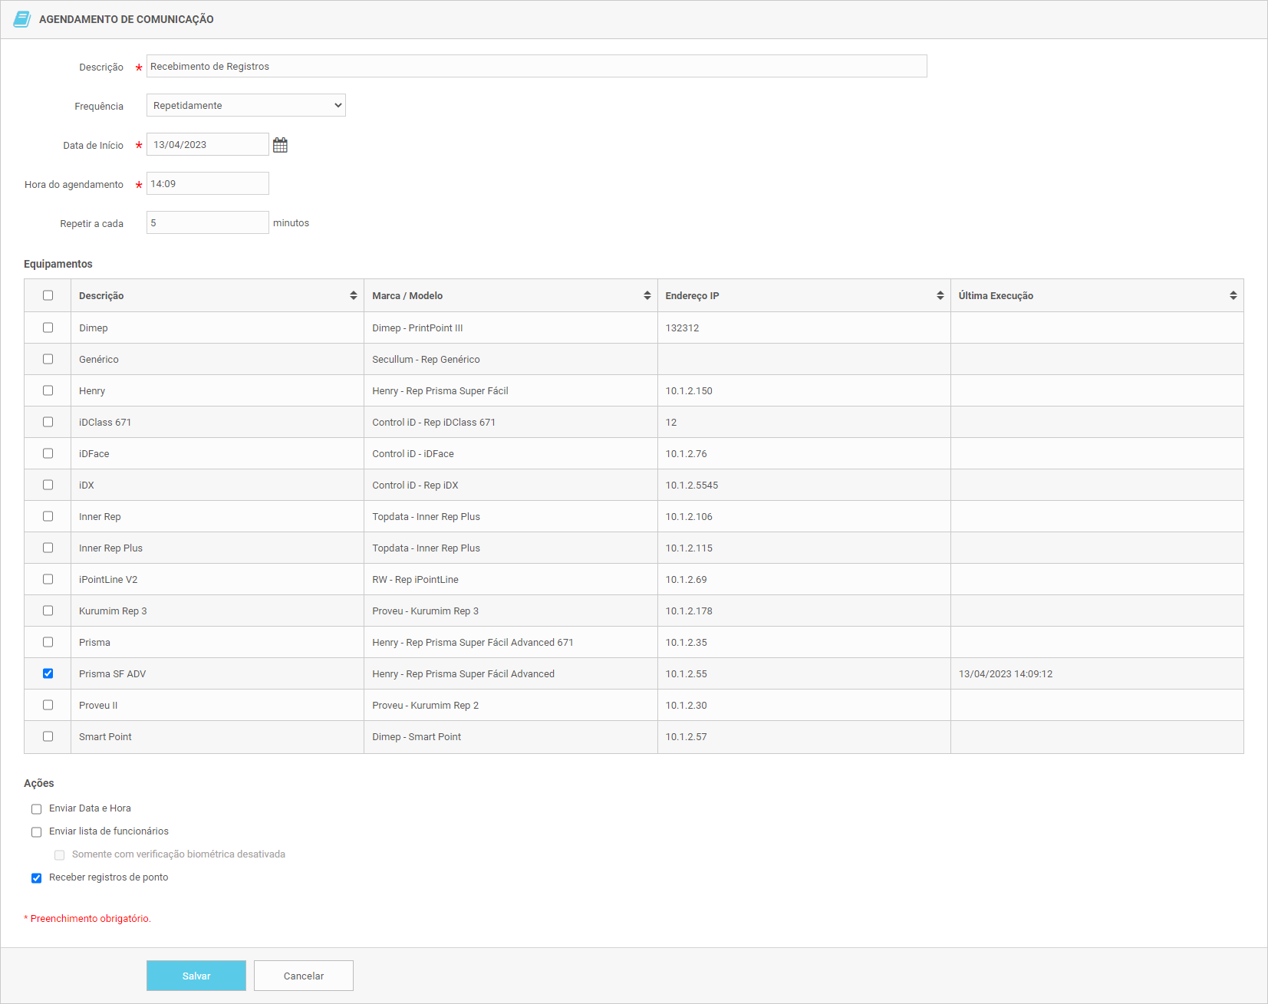
Task: Sort table by Descrição column arrows
Action: click(353, 295)
